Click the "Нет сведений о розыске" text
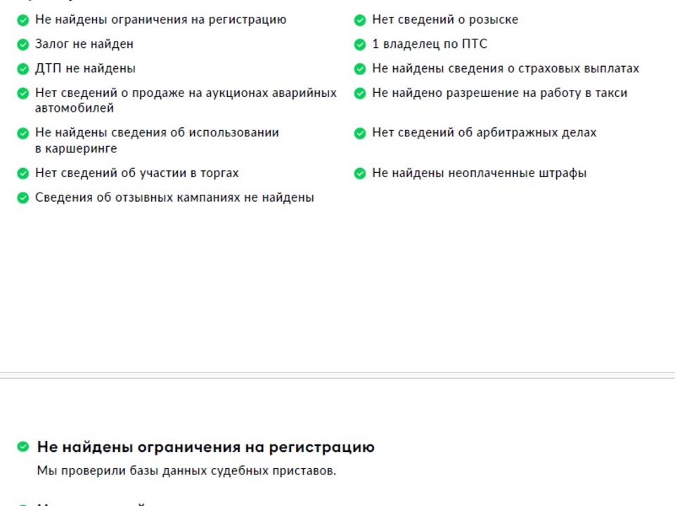The height and width of the screenshot is (506, 675). (x=445, y=20)
